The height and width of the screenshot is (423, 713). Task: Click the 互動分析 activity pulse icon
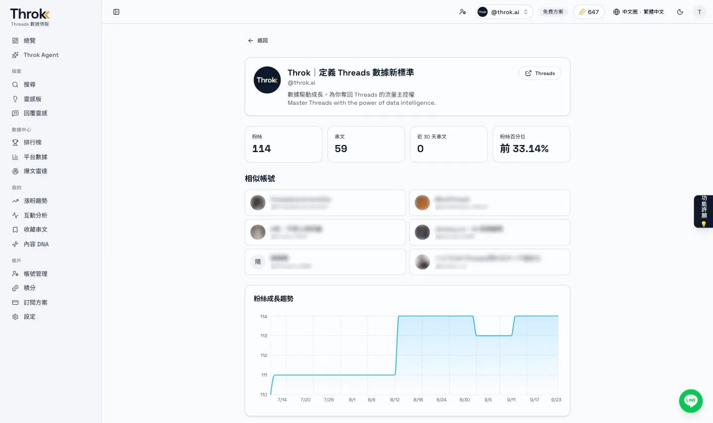pos(15,215)
